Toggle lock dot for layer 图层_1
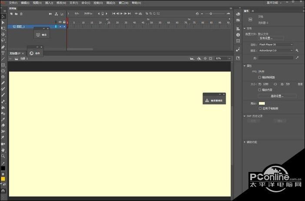This screenshot has height=201, width=305. [64, 26]
